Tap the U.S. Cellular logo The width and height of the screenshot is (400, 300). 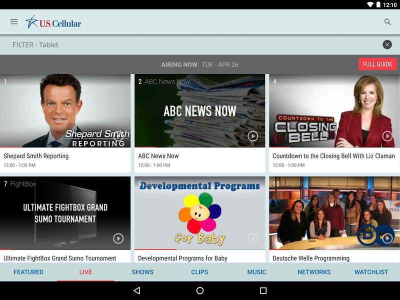tap(53, 22)
